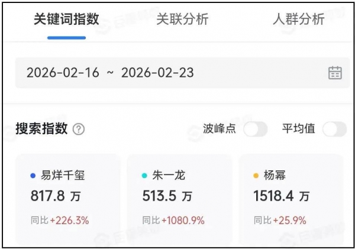Select the 杨幂 keyword label

(276, 176)
